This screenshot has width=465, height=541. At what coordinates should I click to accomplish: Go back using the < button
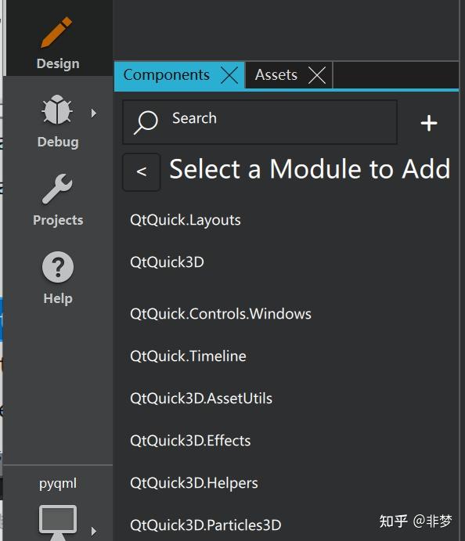point(142,171)
